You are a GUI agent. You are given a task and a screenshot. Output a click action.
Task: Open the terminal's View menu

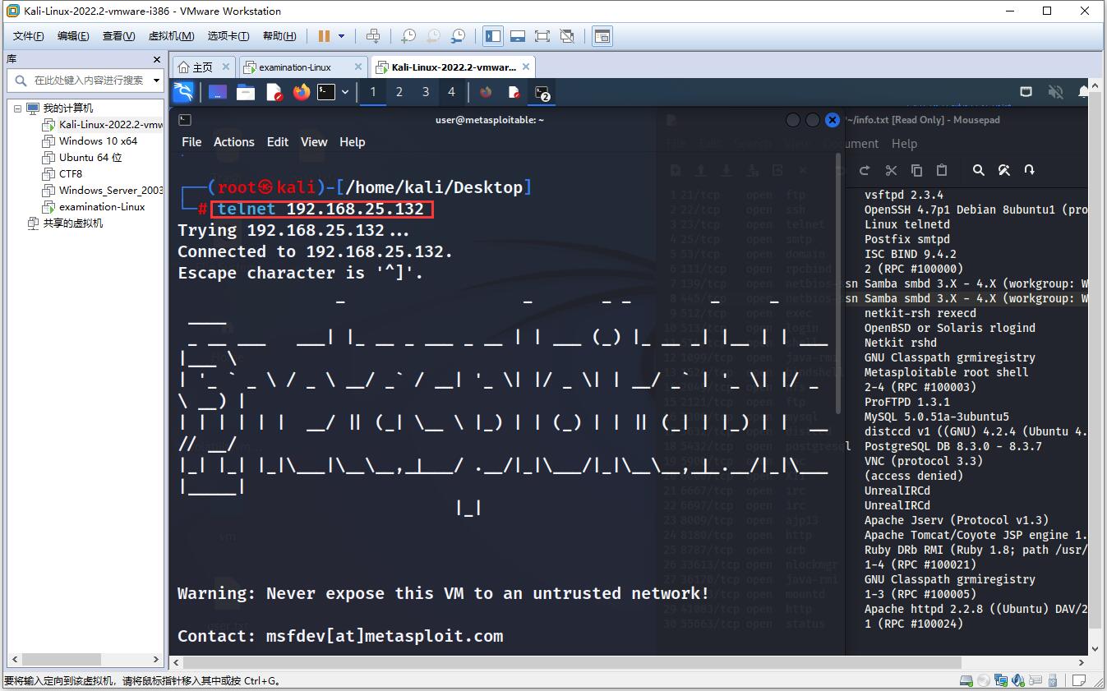314,142
